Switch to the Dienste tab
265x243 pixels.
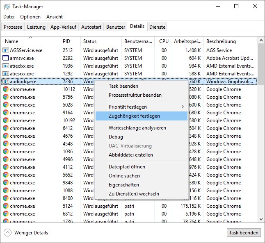[x=157, y=27]
